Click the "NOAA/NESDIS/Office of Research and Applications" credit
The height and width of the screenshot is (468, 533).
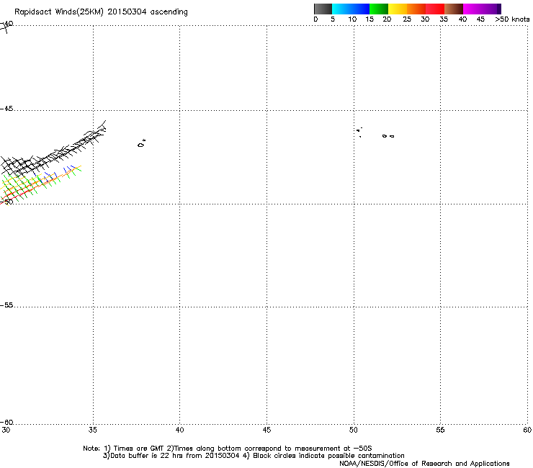[x=424, y=464]
